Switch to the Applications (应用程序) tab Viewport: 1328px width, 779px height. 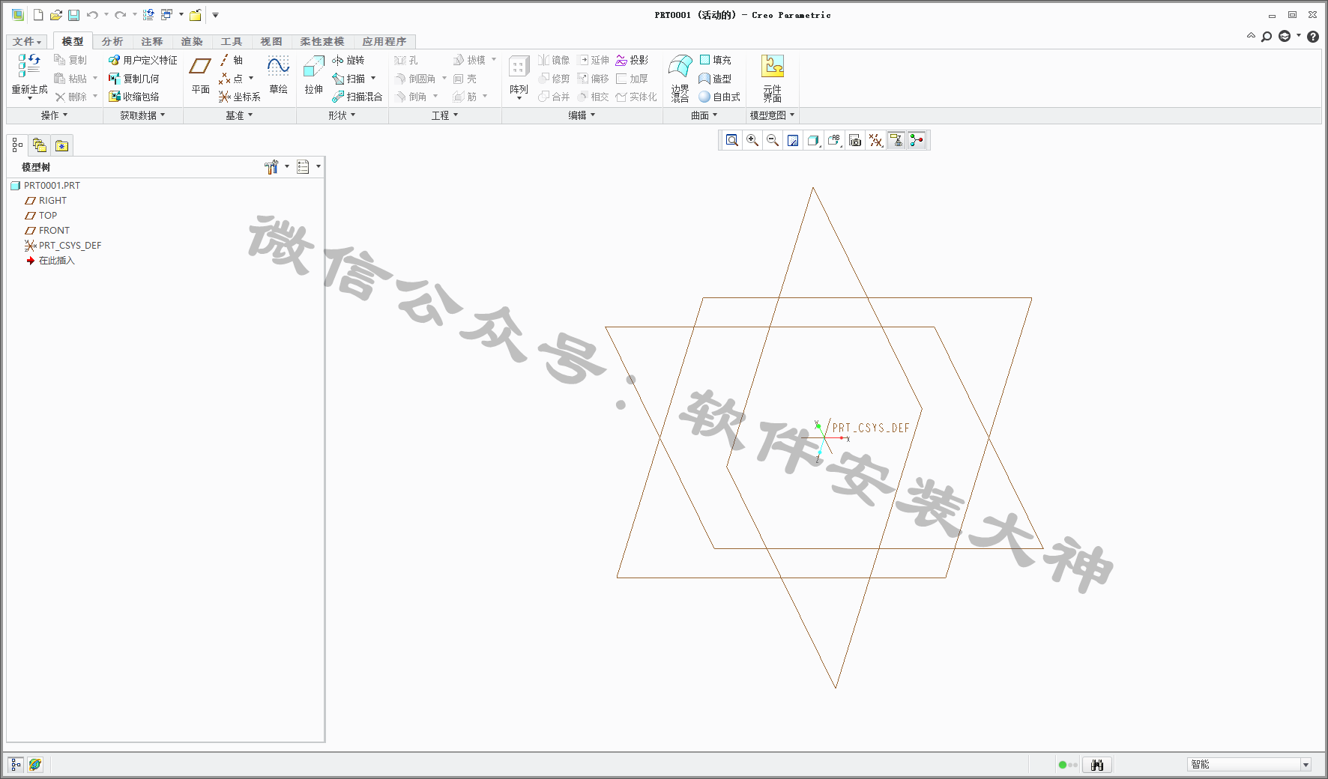click(384, 42)
